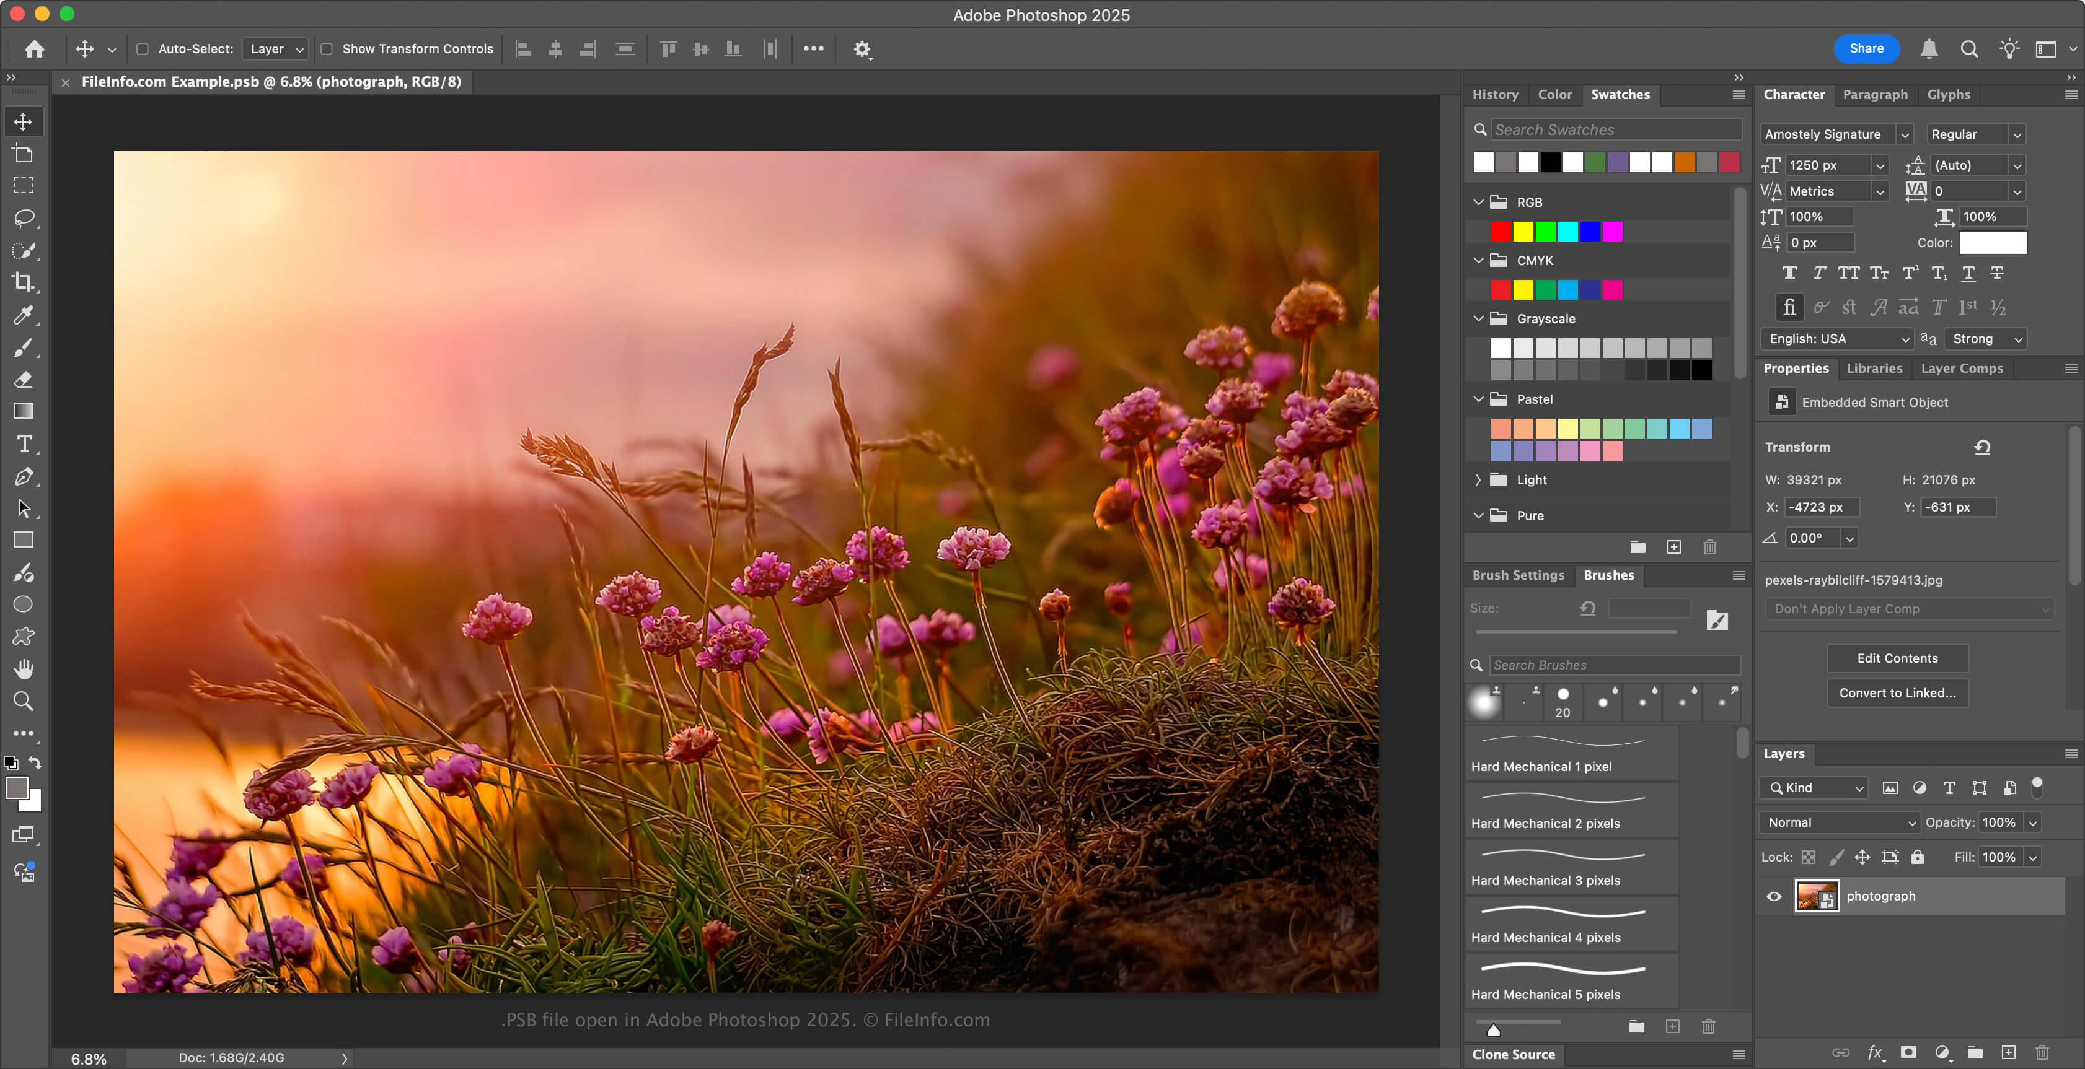Click the Character text Color swatch

click(x=1993, y=243)
